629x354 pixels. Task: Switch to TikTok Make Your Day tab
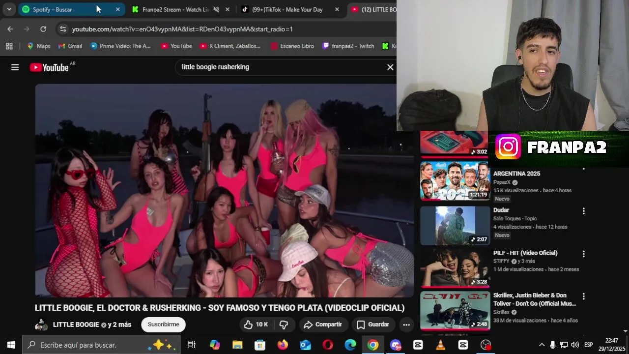tap(290, 9)
